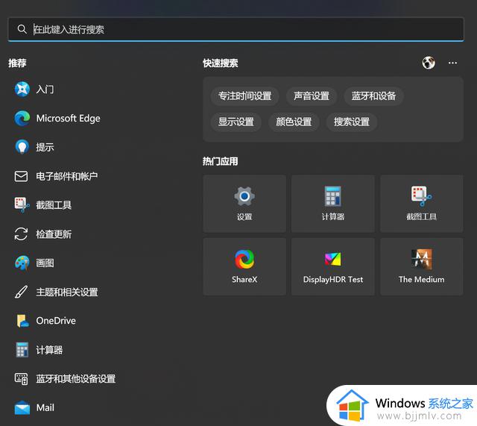Image resolution: width=477 pixels, height=426 pixels.
Task: Select 声音设置 quick search chip
Action: [x=312, y=96]
